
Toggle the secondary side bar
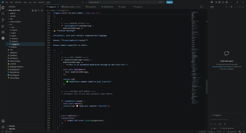tap(226, 2)
